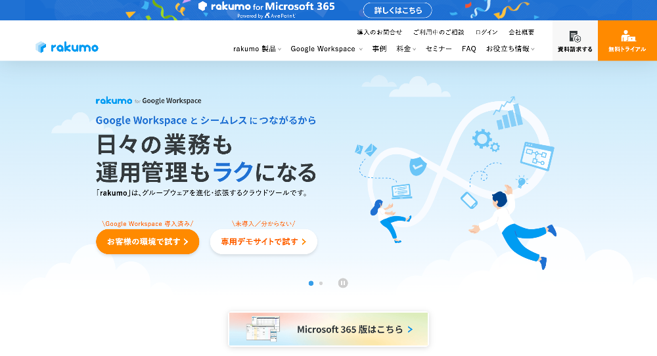This screenshot has height=356, width=657.
Task: Click the 詳しくはこちら banner button
Action: [397, 10]
